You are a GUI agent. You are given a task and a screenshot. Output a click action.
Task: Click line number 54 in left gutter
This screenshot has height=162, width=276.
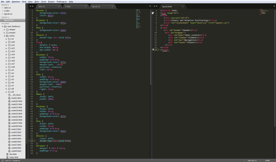[32, 141]
